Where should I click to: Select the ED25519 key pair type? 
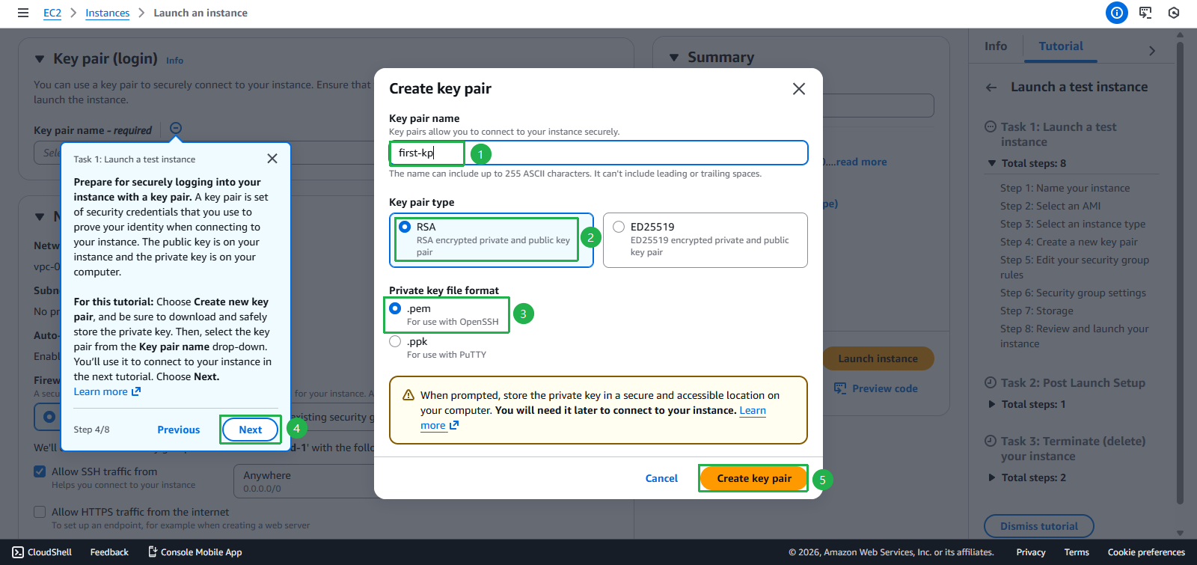click(x=619, y=227)
